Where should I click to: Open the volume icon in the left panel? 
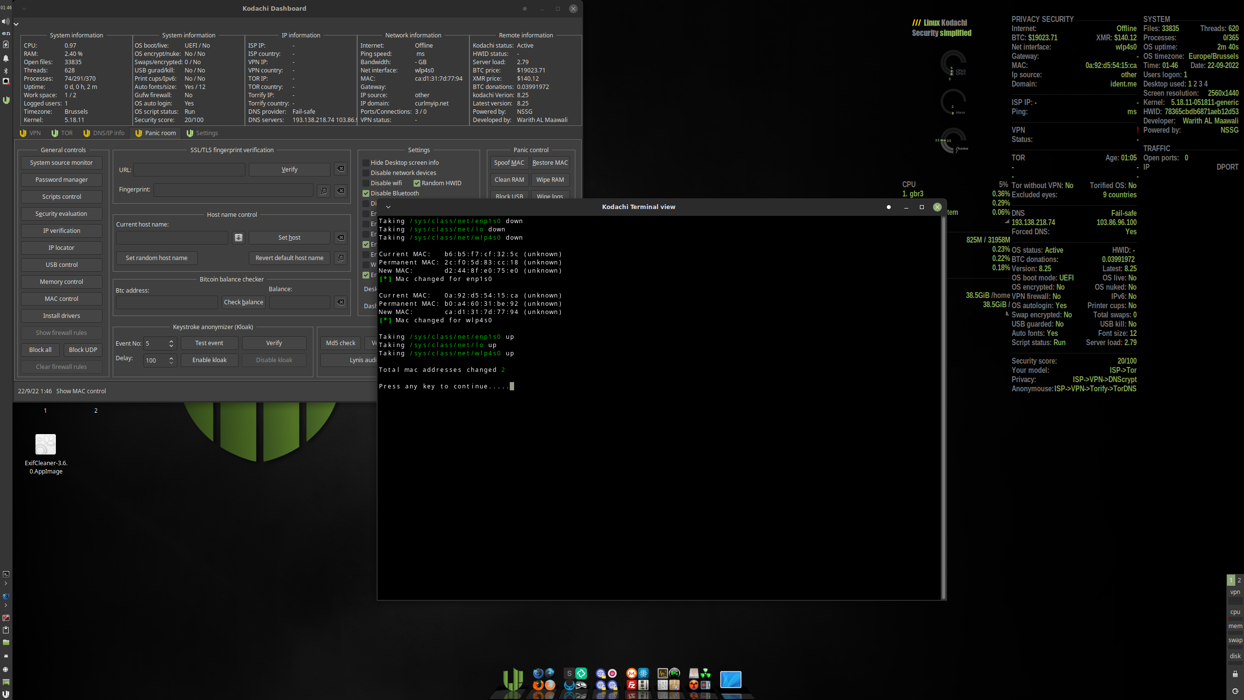6,21
